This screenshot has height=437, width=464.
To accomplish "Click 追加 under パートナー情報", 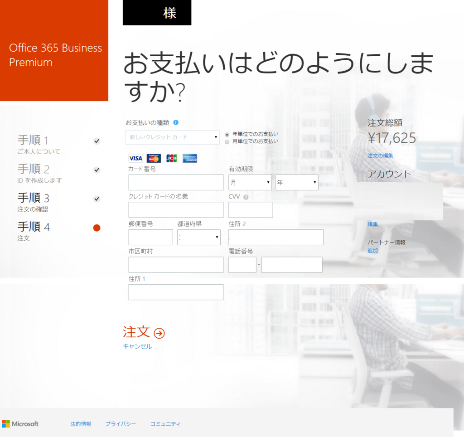I will 372,251.
